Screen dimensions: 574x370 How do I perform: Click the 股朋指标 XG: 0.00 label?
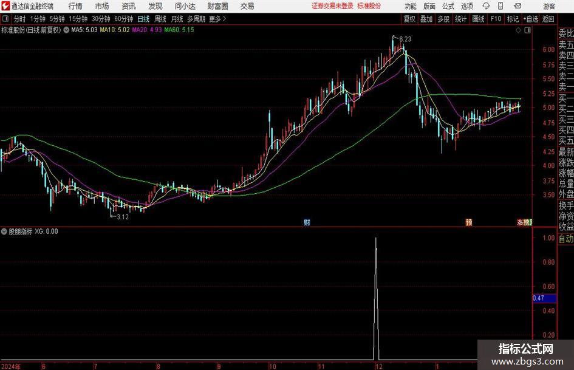33,231
